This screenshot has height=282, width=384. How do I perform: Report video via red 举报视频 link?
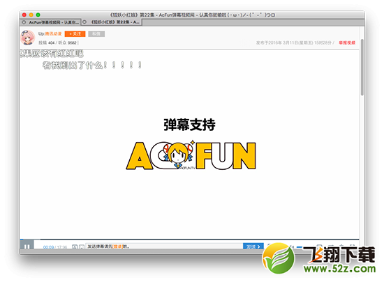[347, 42]
